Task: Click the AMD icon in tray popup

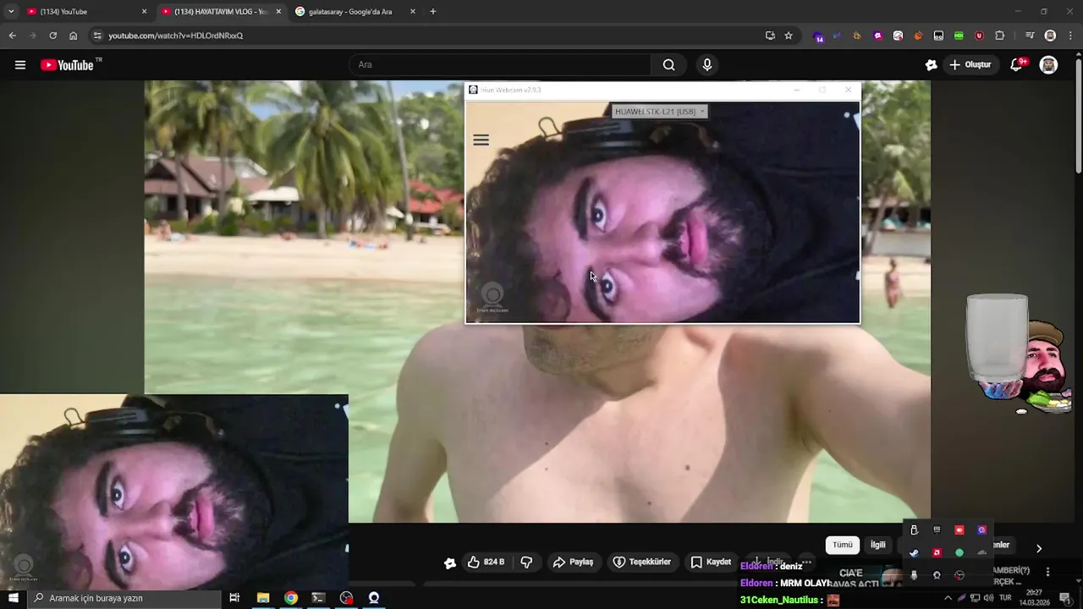Action: [x=937, y=552]
